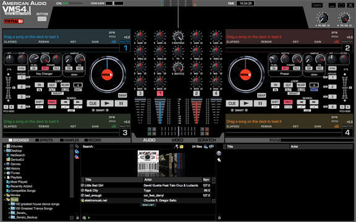Click red filter folder icon in sidebar strip
The height and width of the screenshot is (222, 356).
(x=77, y=157)
